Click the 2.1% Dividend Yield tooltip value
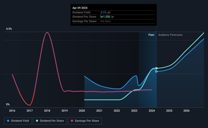The width and height of the screenshot is (208, 128). coord(103,12)
